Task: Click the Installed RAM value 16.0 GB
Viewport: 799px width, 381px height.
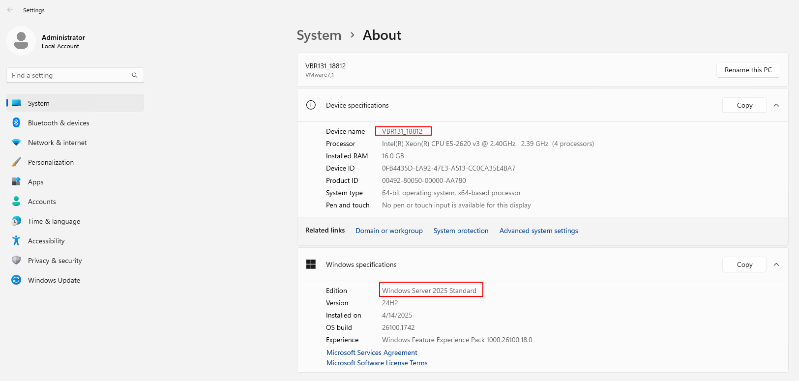Action: 393,156
